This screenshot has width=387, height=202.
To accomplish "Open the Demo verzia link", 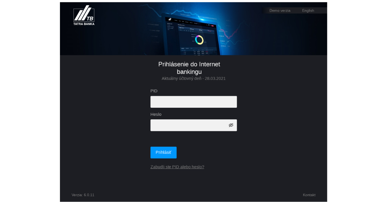I will point(280,11).
